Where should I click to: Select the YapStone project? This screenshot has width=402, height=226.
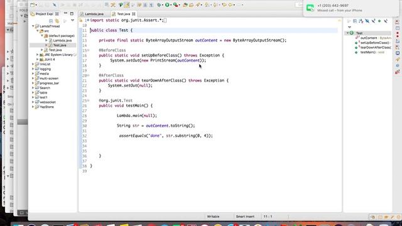tap(46, 107)
